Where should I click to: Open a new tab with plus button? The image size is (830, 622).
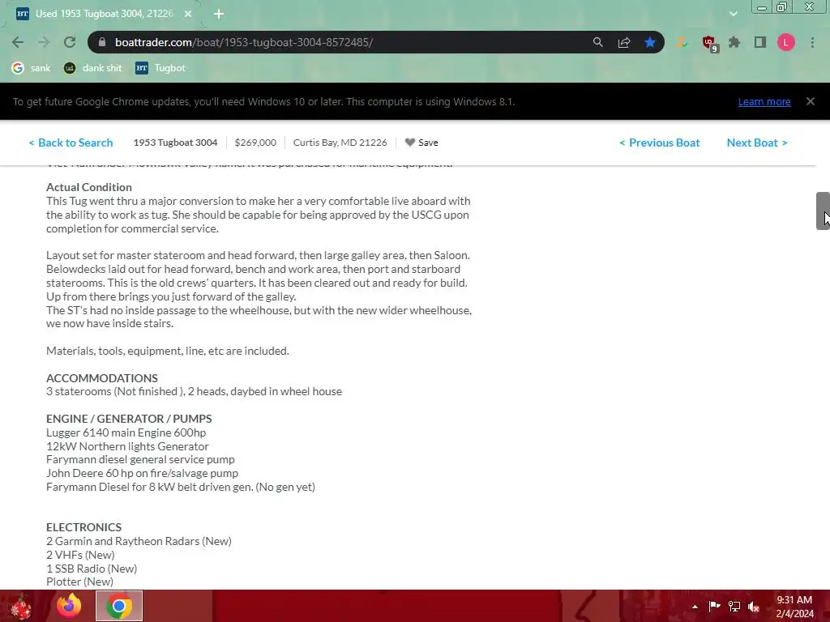click(x=219, y=14)
